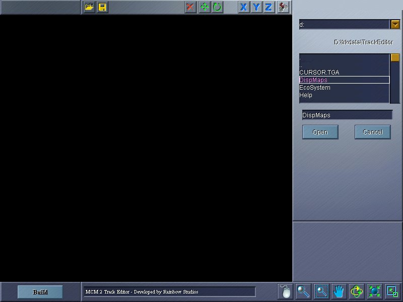Select the orbit view rotate tool
This screenshot has height=302, width=403.
[357, 291]
